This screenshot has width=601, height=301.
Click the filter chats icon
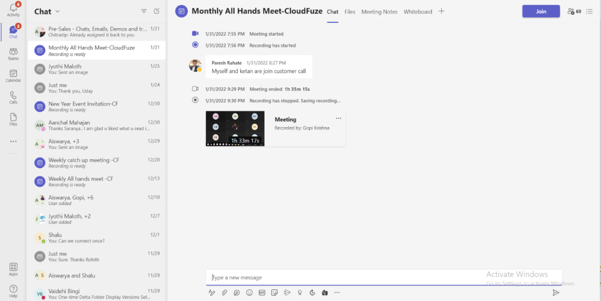click(x=144, y=11)
